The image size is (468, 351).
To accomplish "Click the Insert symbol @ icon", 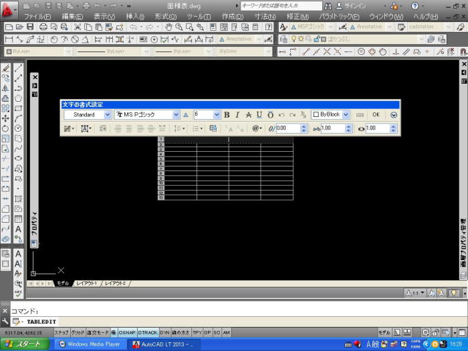I will click(x=257, y=128).
